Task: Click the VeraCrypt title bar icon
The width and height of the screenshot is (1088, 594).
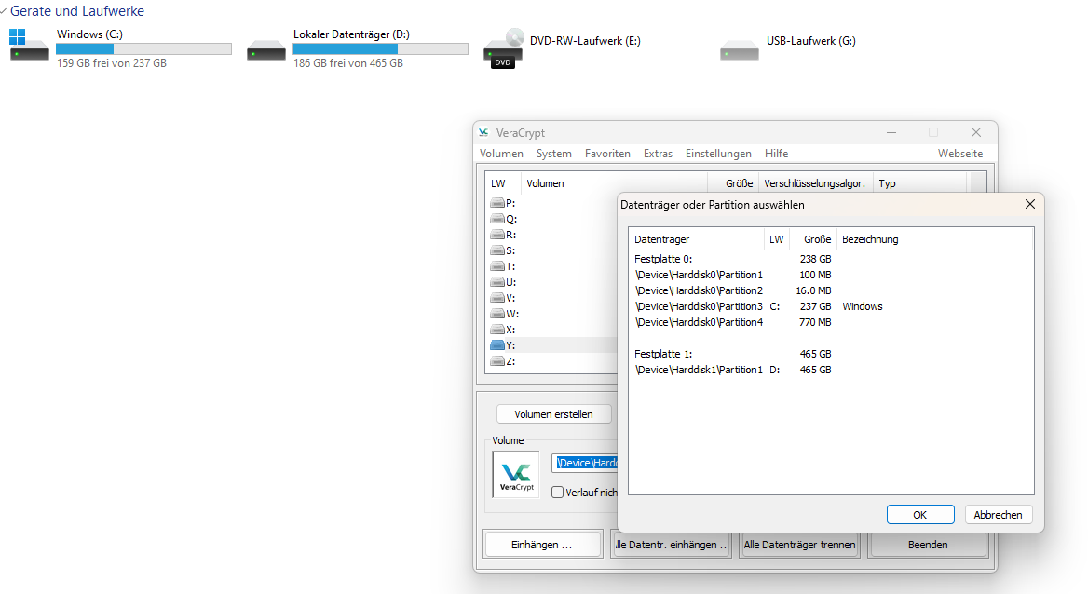Action: pos(483,132)
